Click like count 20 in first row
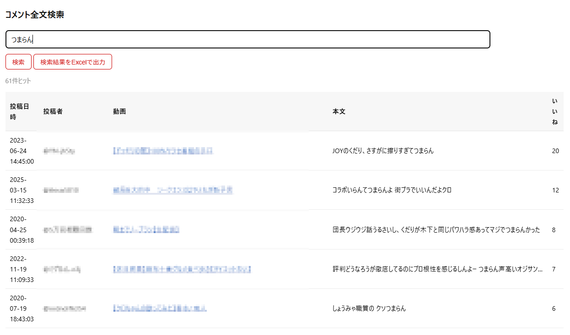The width and height of the screenshot is (570, 335). [x=555, y=151]
